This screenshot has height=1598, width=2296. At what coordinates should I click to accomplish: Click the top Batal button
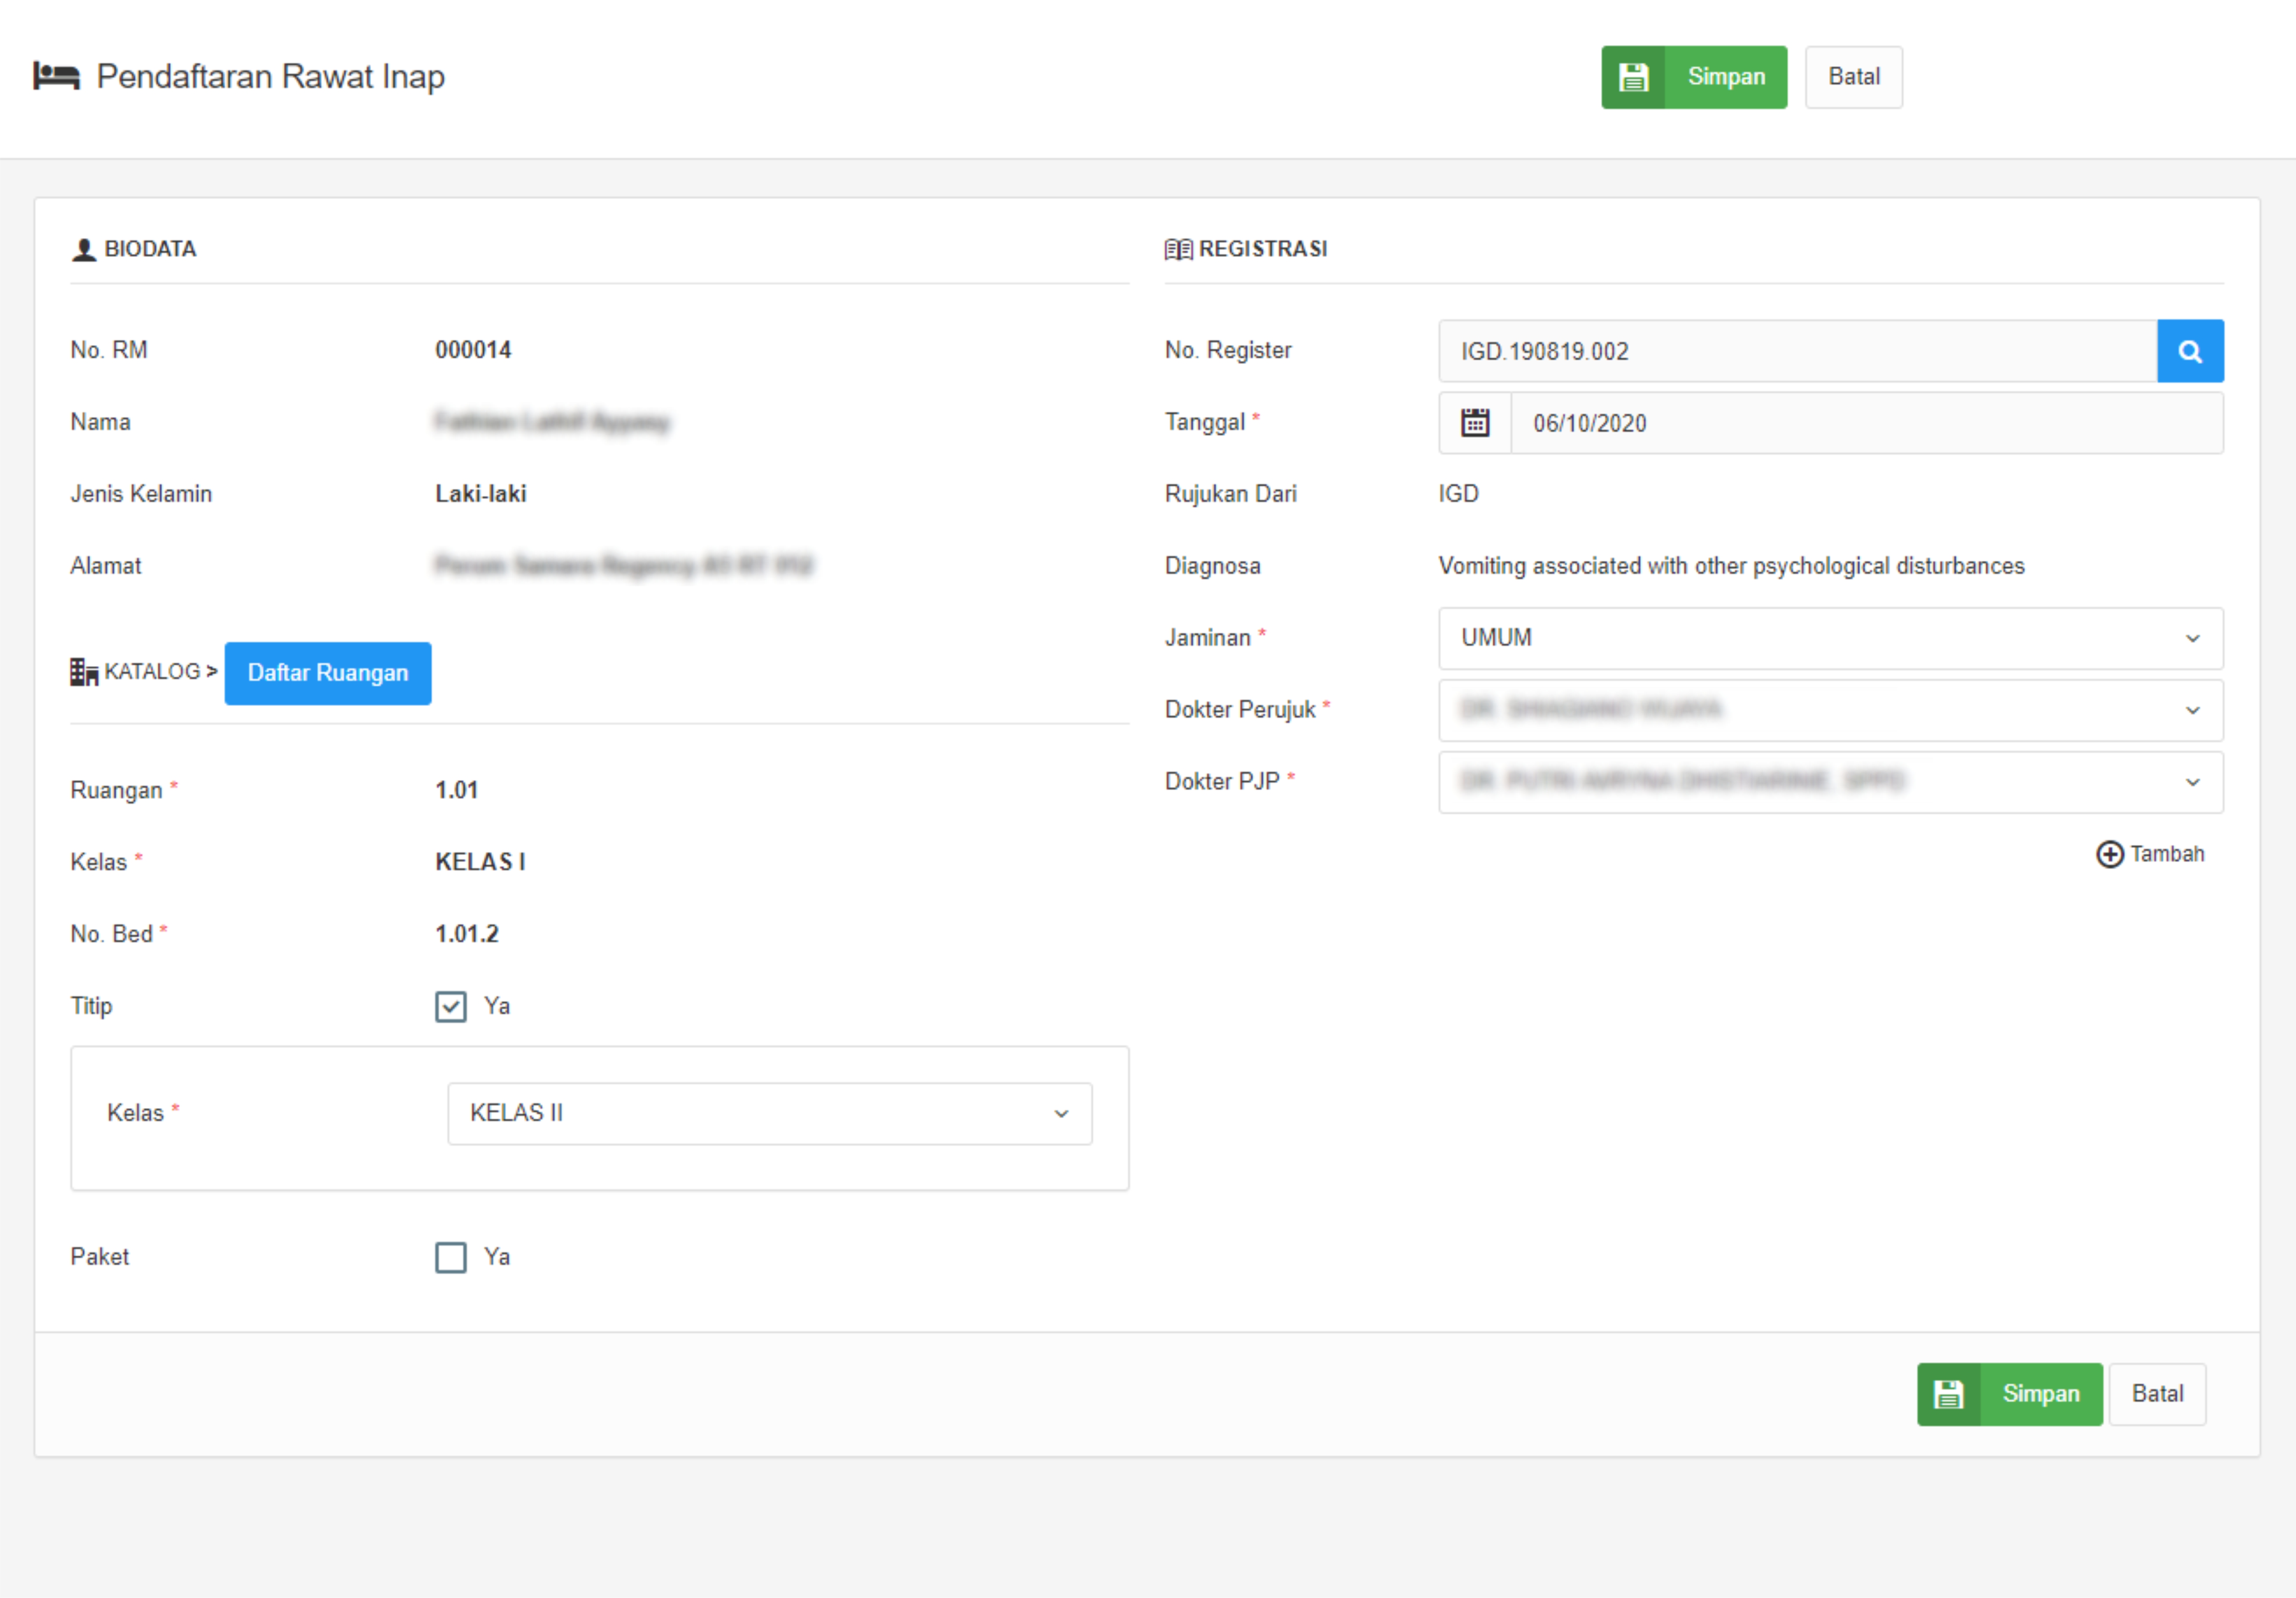pos(1853,77)
